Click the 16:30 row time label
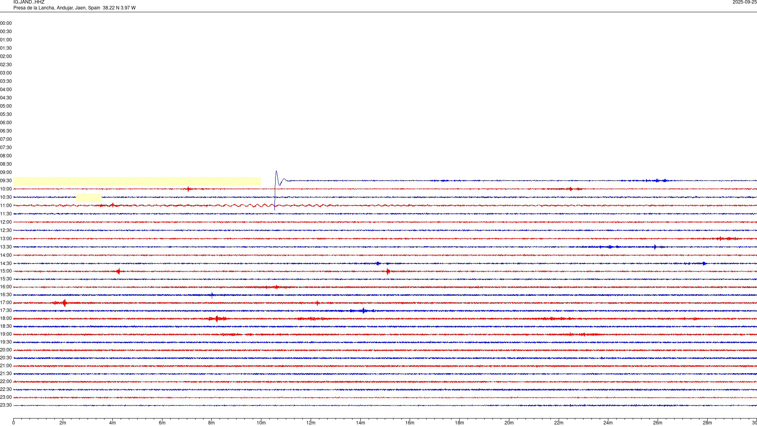Image resolution: width=757 pixels, height=426 pixels. click(6, 295)
